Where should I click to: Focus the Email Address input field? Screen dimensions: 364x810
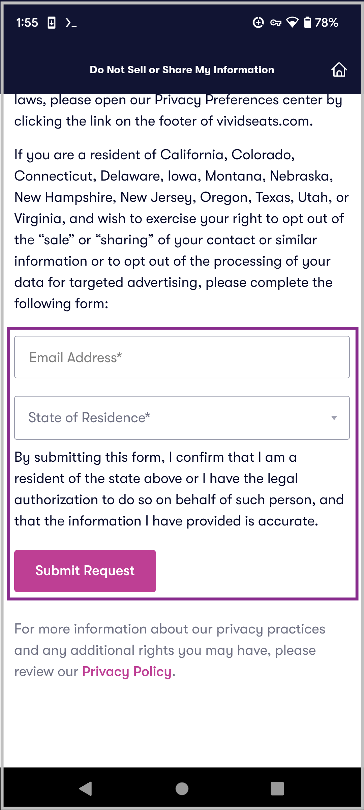[x=182, y=357]
